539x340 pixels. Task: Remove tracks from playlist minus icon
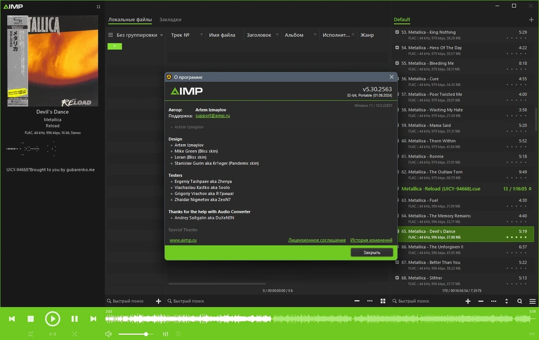[x=481, y=301]
